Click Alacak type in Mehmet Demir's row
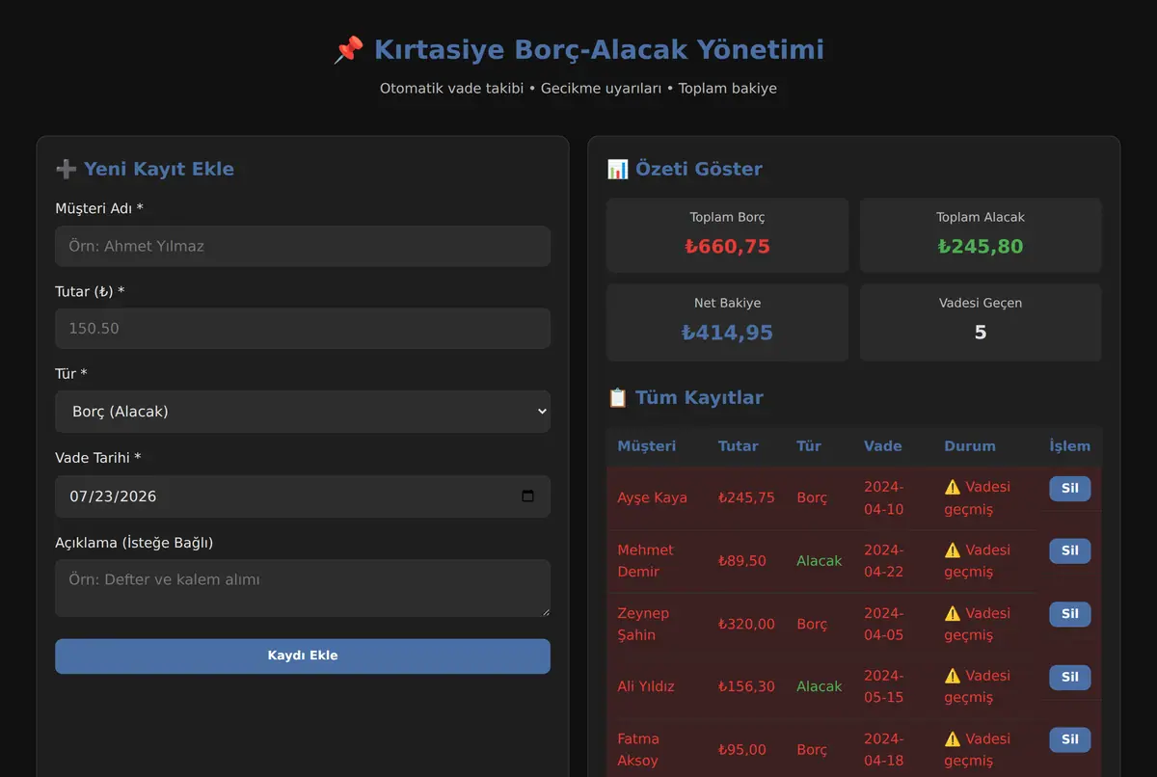 coord(820,561)
